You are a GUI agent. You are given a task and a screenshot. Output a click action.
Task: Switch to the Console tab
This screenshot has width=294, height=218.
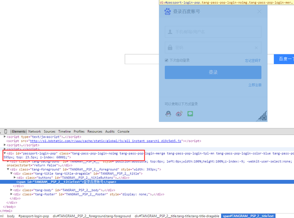123,131
